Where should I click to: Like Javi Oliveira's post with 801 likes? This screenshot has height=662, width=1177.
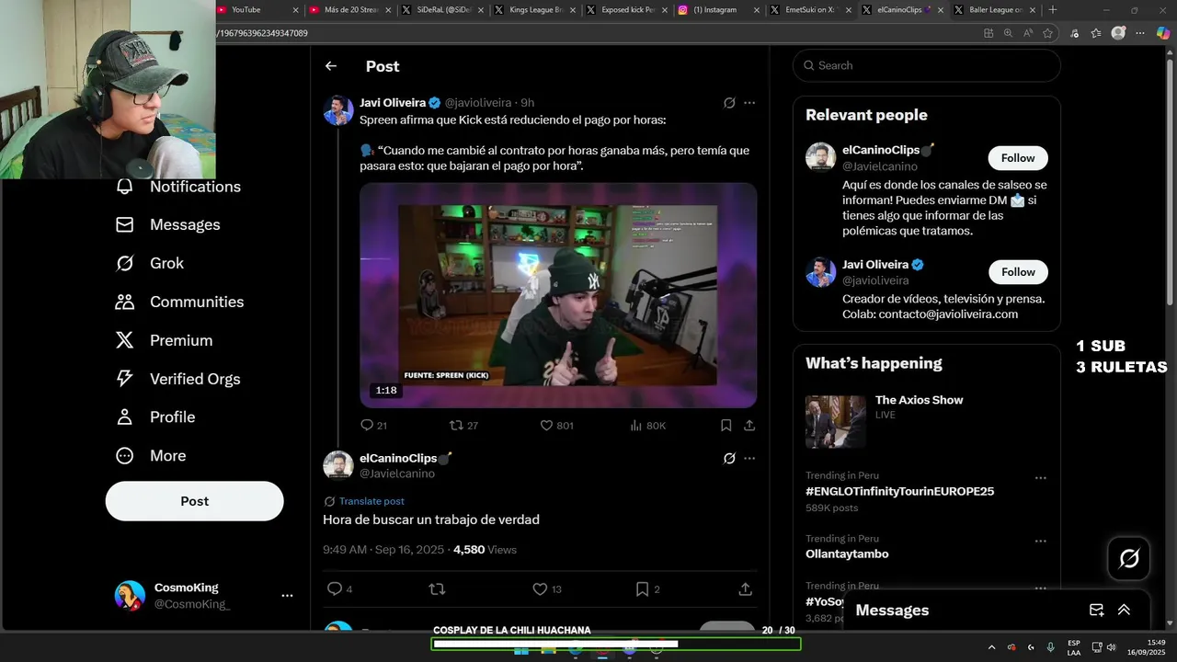pos(556,426)
